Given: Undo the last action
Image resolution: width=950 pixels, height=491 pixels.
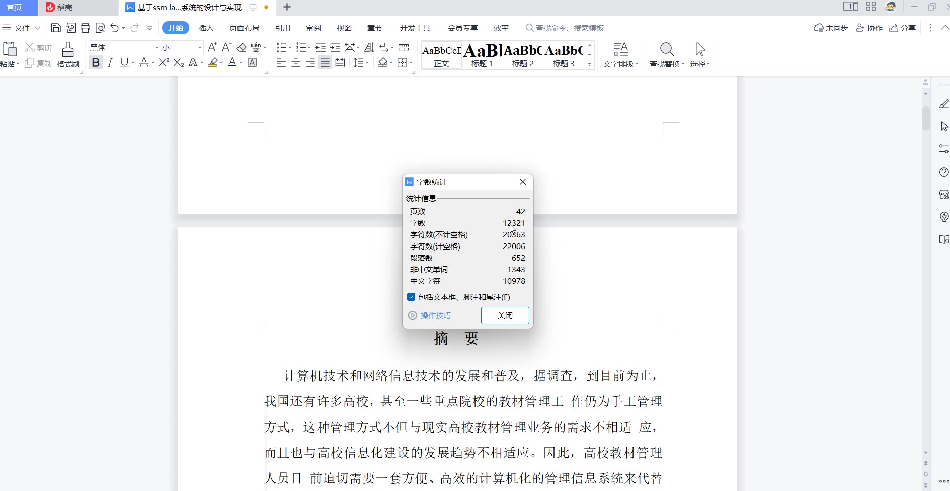Looking at the screenshot, I should pos(115,28).
